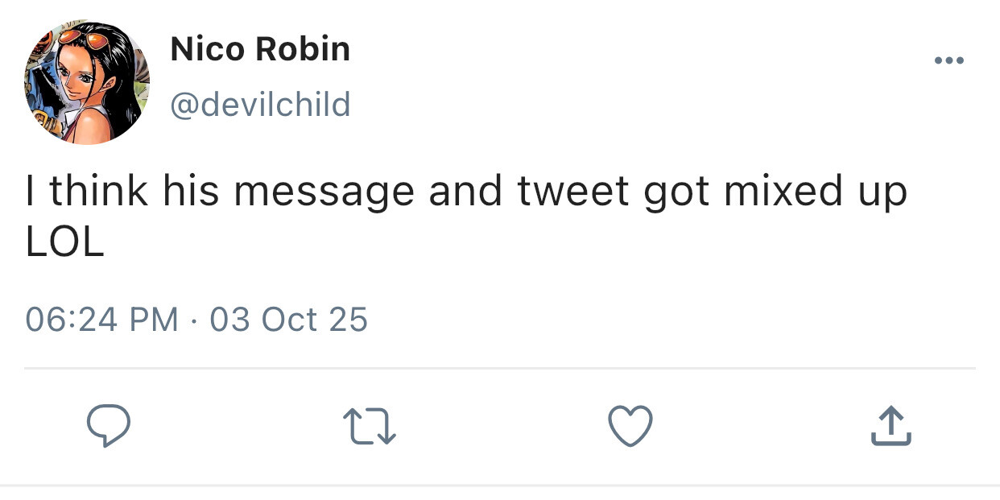The image size is (1000, 500).
Task: Share the tweet via the upload arrow icon
Action: pyautogui.click(x=890, y=426)
